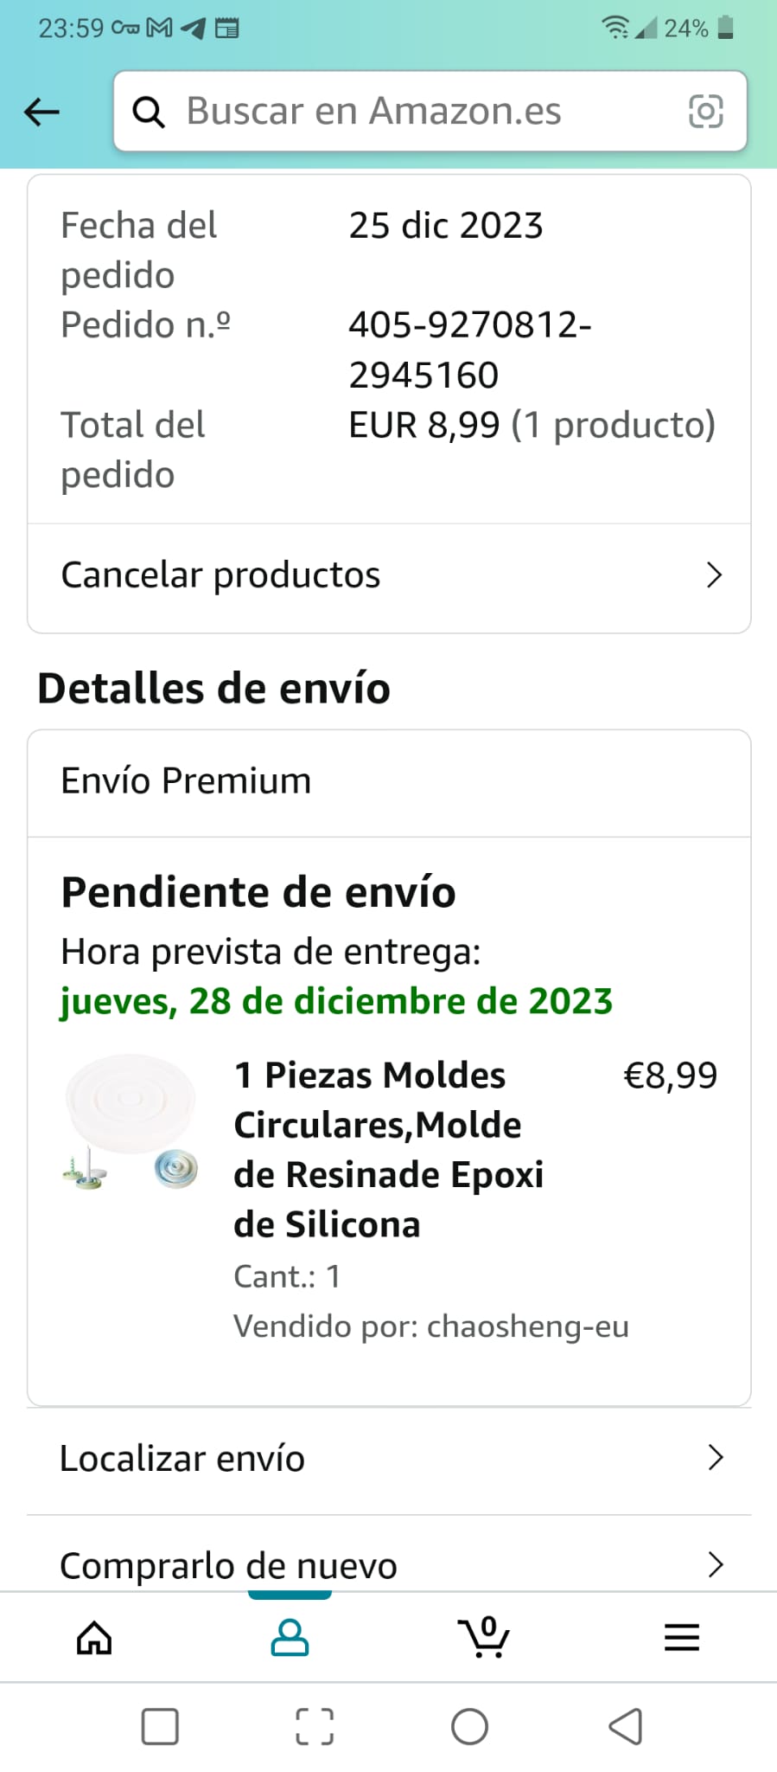Tap Android back triangle button
777x1772 pixels.
point(625,1727)
